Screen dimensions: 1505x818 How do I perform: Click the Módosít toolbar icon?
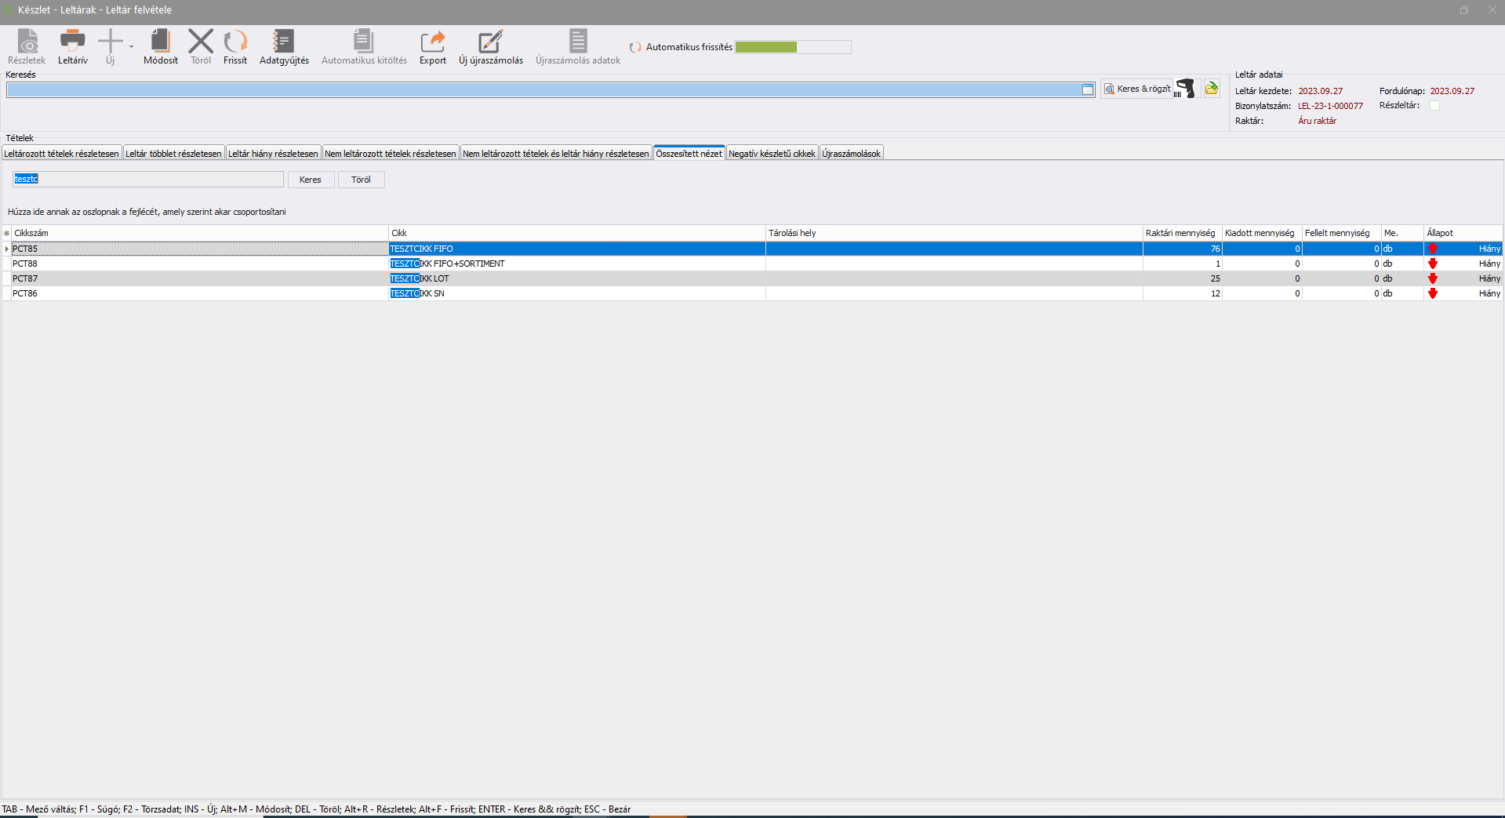160,41
